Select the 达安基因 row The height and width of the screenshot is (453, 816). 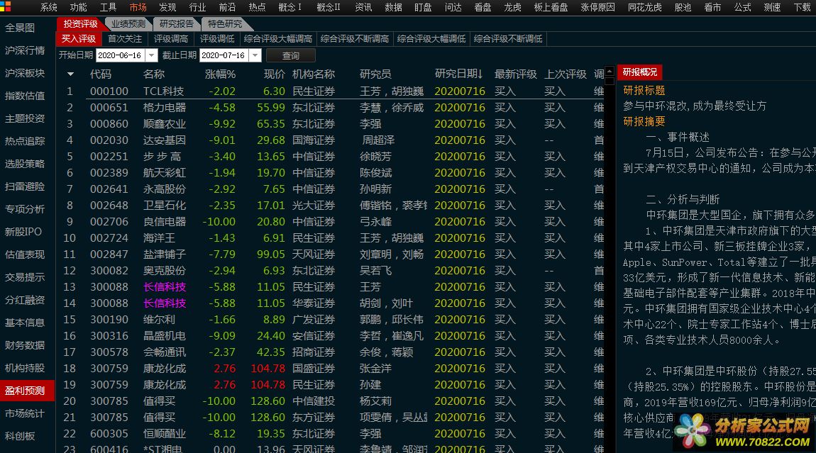click(331, 140)
